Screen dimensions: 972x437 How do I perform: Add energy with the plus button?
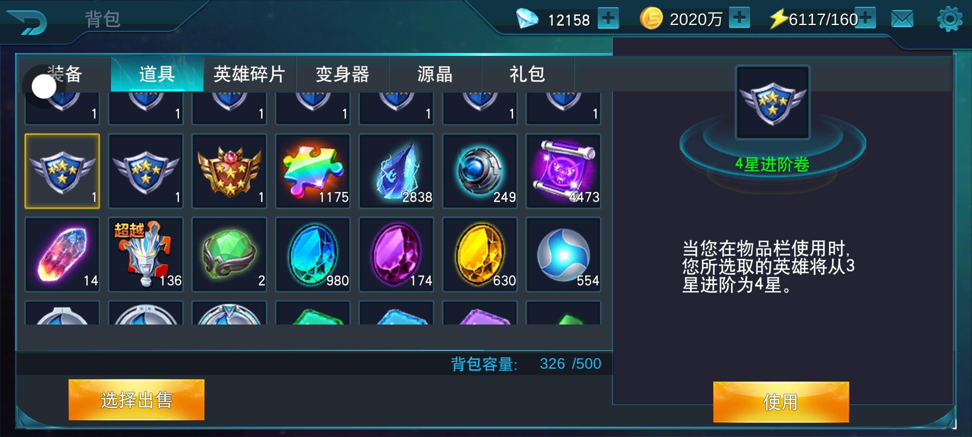865,18
